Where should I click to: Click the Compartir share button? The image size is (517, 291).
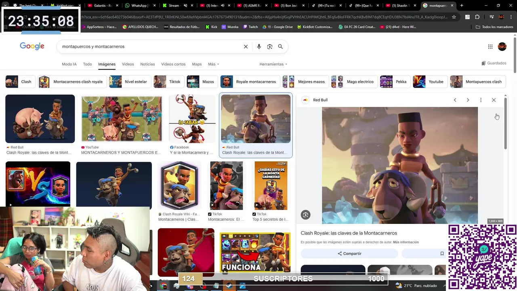tap(349, 253)
